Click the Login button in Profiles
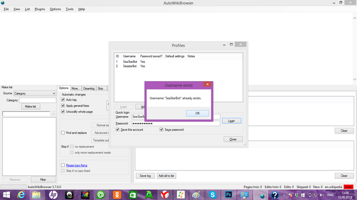 pyautogui.click(x=231, y=121)
